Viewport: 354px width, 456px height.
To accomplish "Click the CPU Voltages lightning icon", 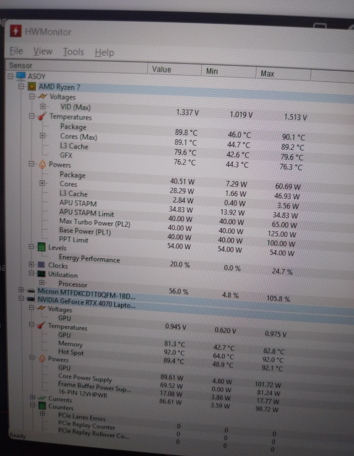I will 43,96.
